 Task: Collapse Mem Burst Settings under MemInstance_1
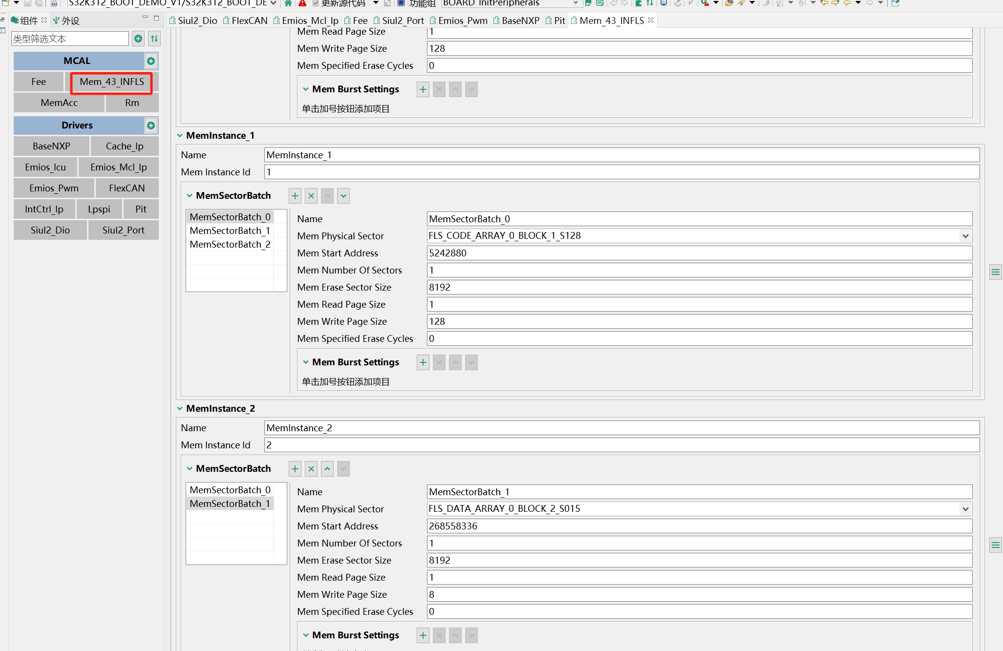tap(306, 362)
